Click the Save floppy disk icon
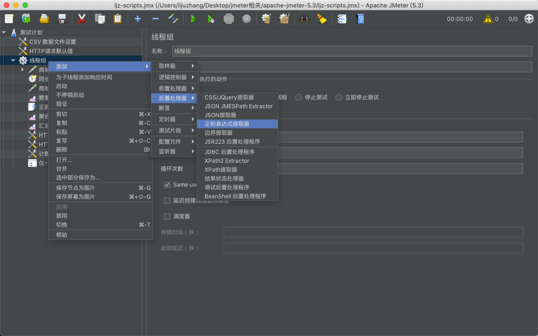This screenshot has width=538, height=336. [x=62, y=19]
